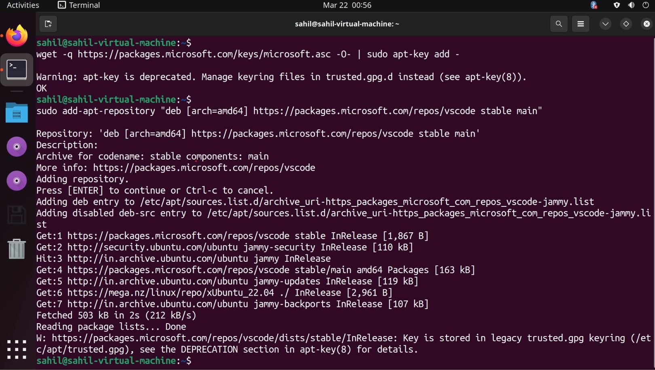Open a new terminal tab
The image size is (655, 370).
(48, 24)
